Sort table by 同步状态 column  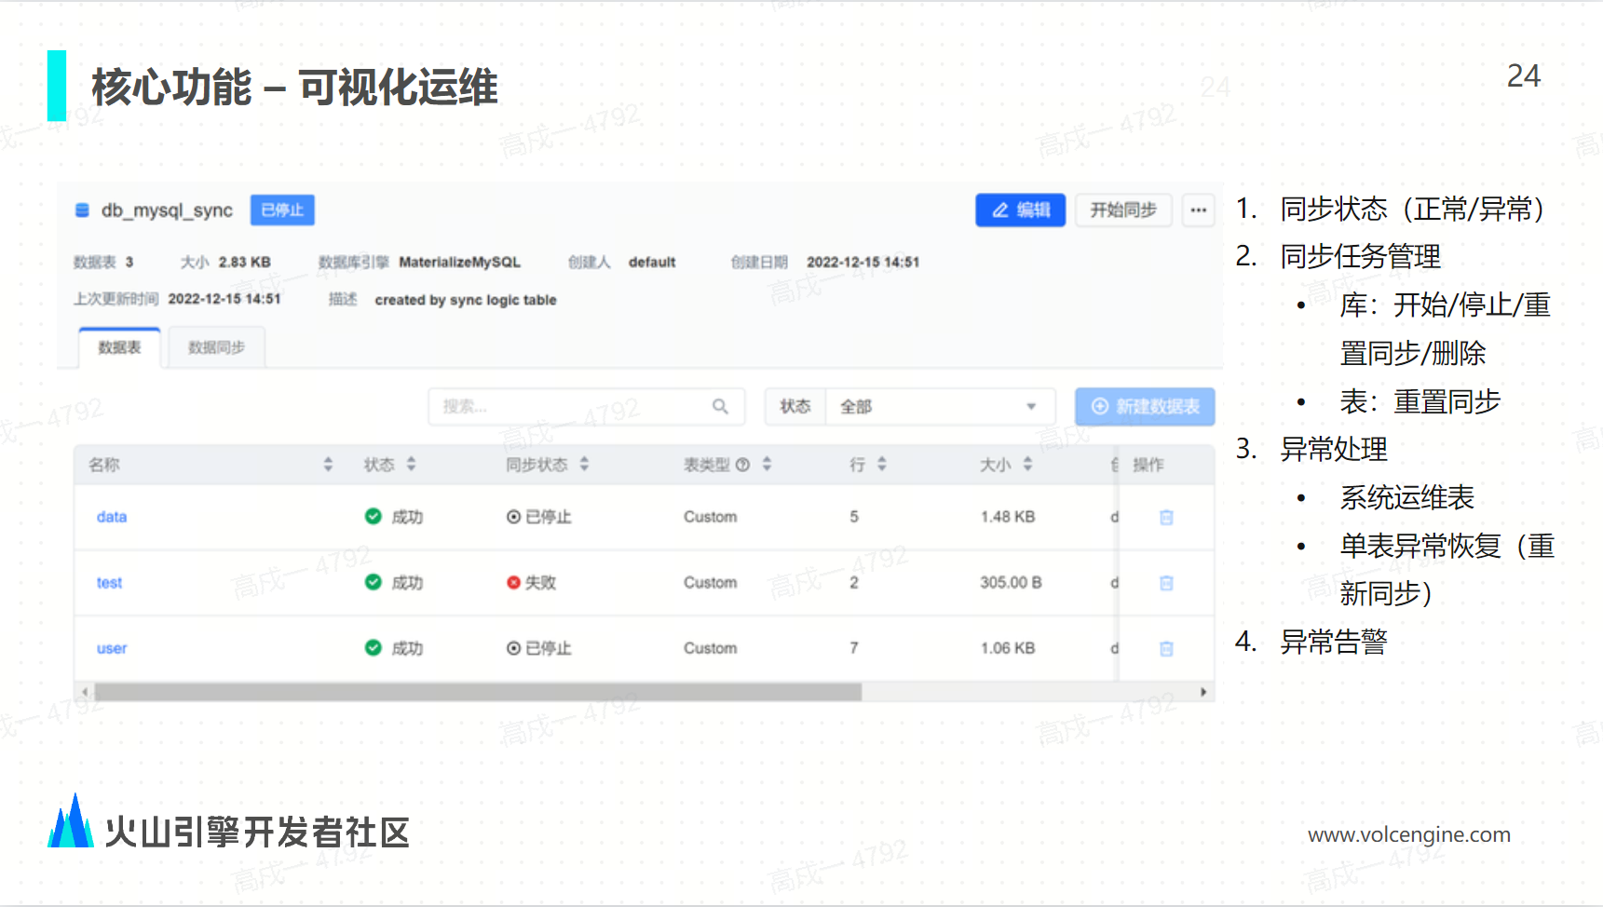584,465
